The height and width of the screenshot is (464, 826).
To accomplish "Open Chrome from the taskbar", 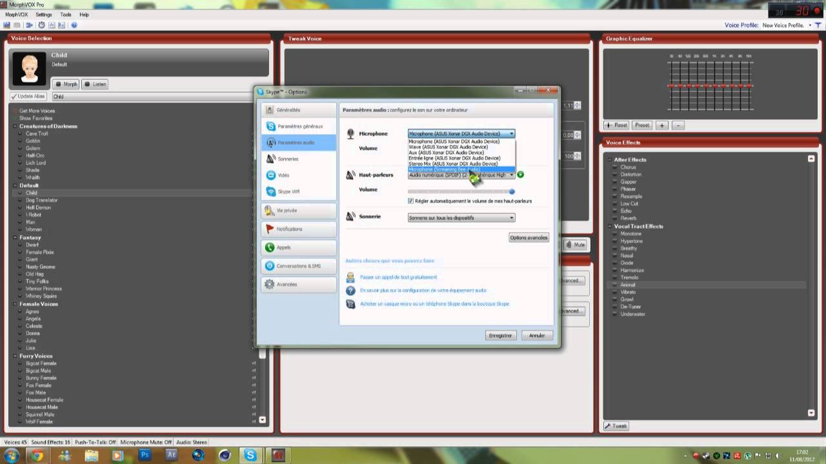I will click(37, 455).
